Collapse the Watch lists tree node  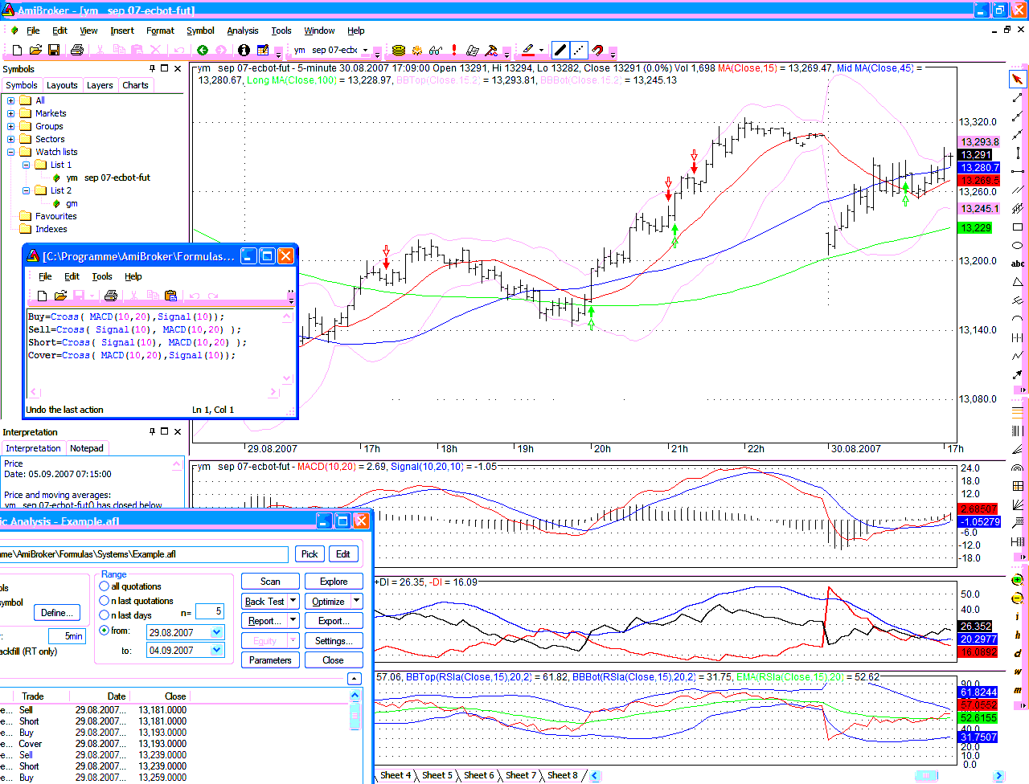pos(11,152)
